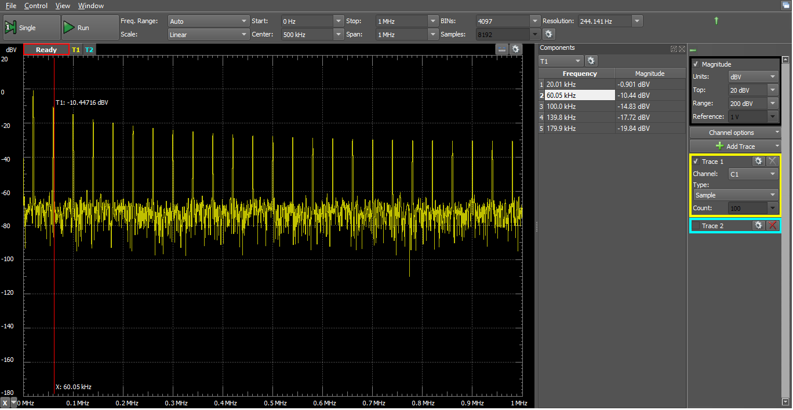Open Components panel gear settings
793x410 pixels.
[591, 61]
